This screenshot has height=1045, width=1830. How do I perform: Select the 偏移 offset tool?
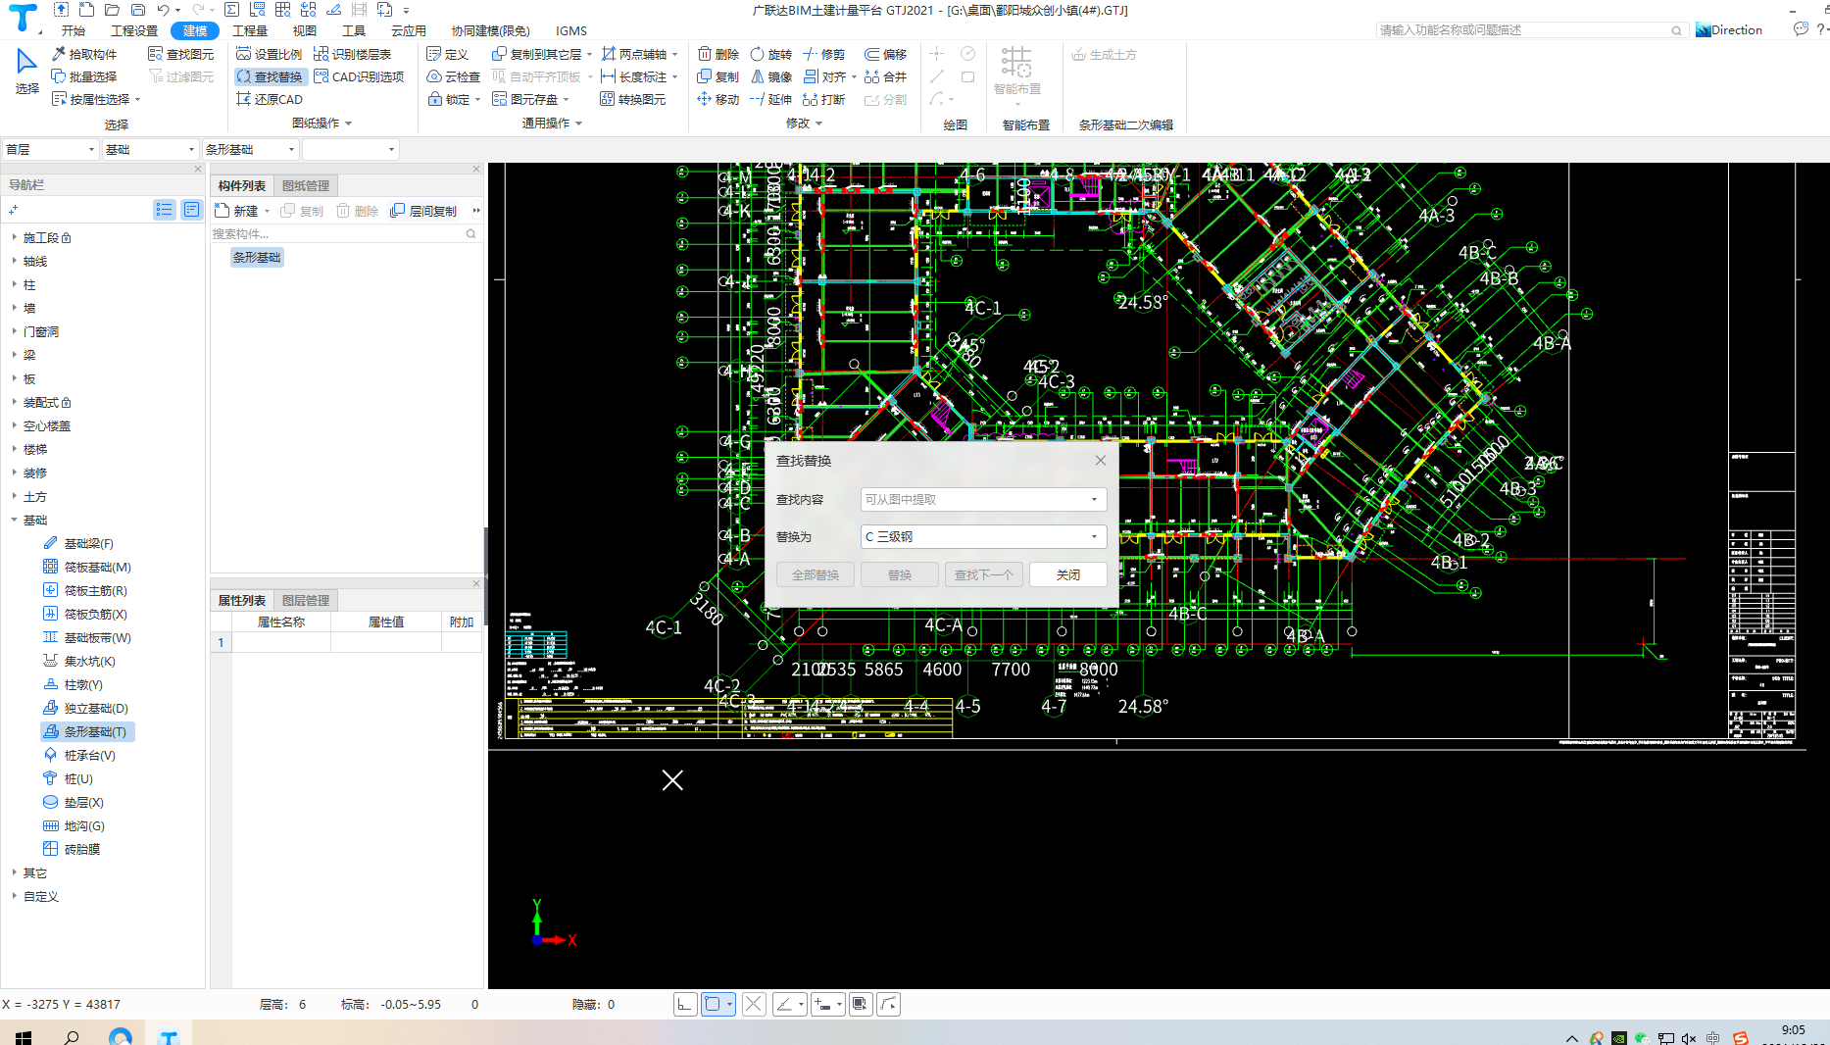click(886, 54)
